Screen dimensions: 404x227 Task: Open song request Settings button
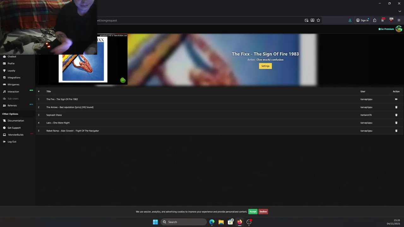(x=265, y=66)
